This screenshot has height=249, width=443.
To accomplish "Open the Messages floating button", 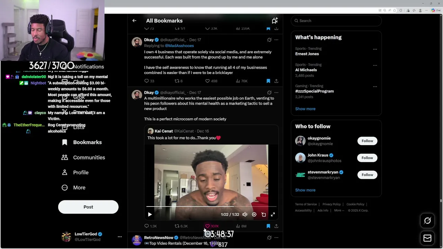I will pos(427,238).
